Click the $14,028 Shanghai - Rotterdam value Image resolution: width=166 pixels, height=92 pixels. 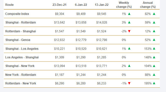pos(101,22)
